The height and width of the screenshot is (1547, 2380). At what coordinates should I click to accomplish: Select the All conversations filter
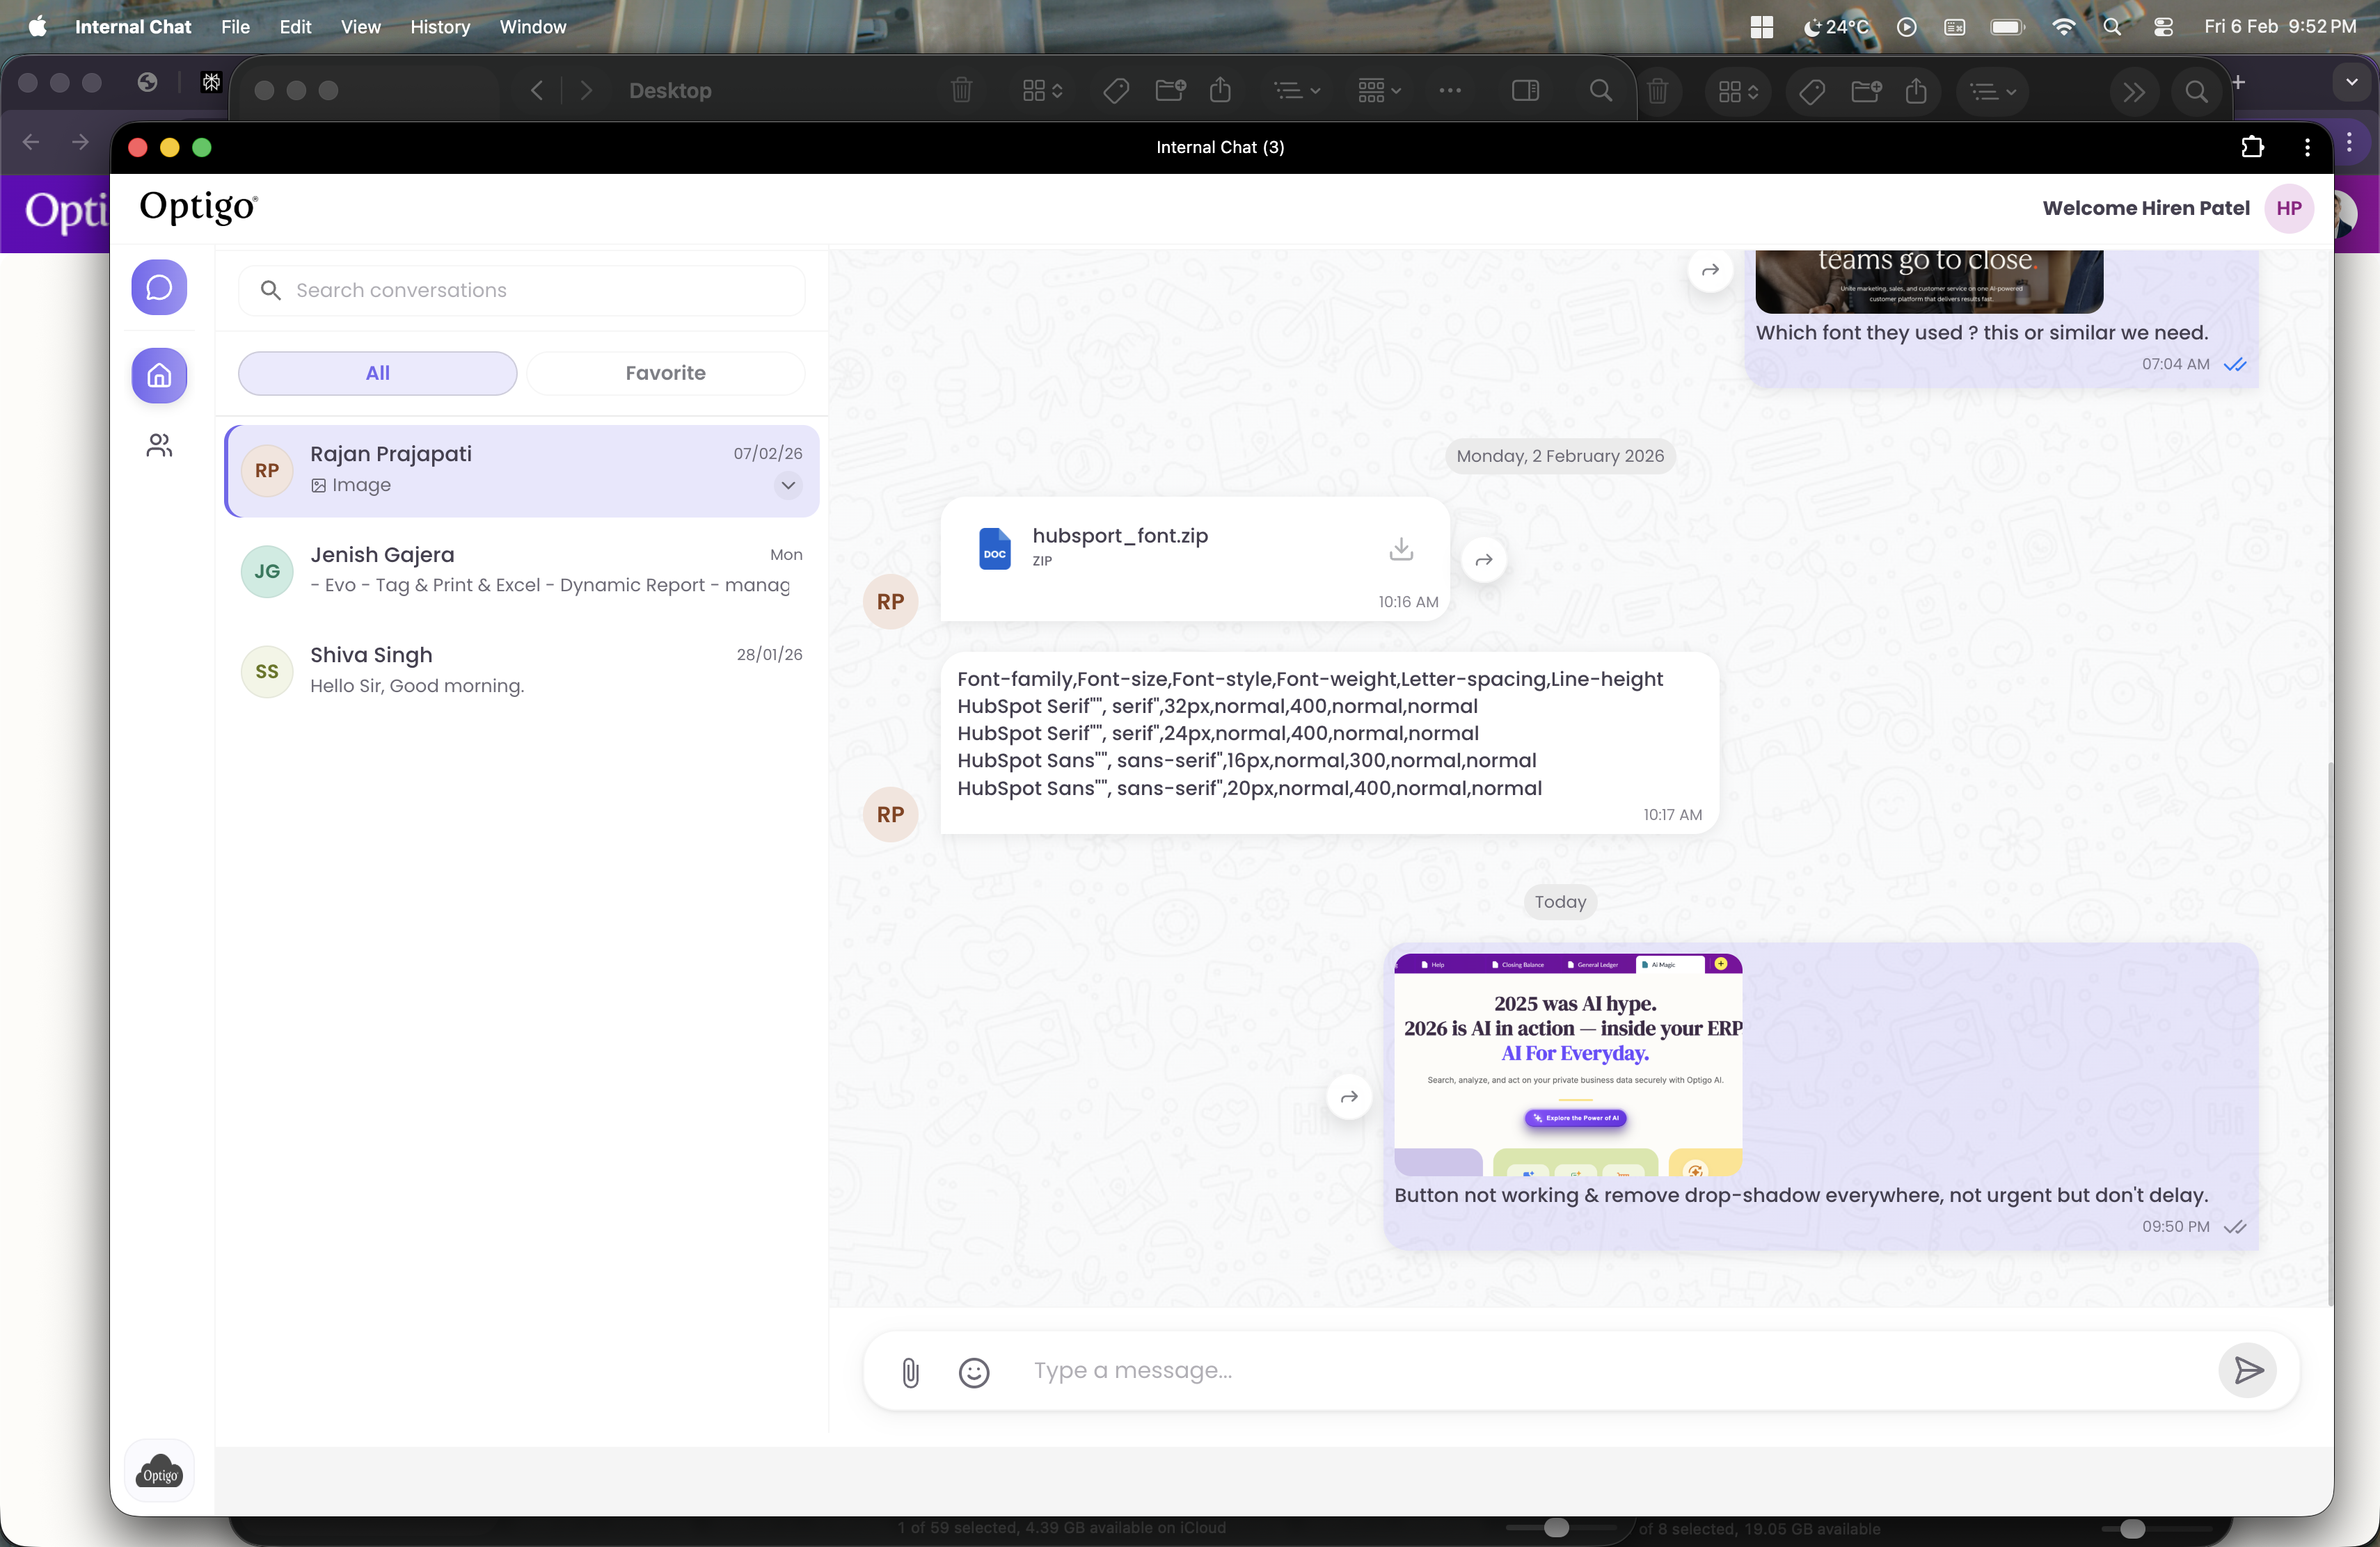click(377, 373)
